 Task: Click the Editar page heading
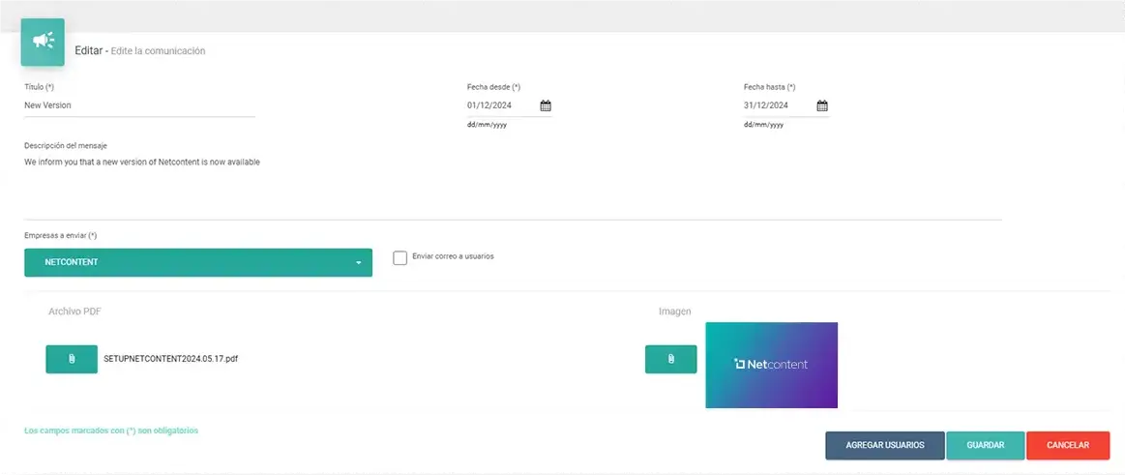pyautogui.click(x=88, y=50)
